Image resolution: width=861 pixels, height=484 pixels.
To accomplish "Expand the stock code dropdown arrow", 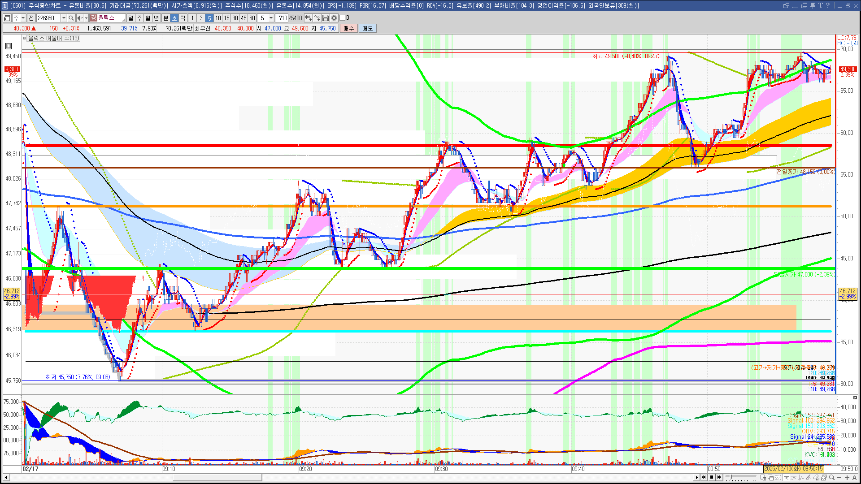I will (x=64, y=18).
